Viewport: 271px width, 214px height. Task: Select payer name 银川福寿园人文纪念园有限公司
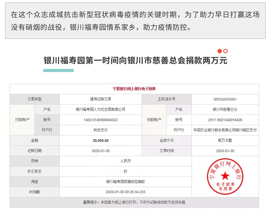(x=101, y=109)
